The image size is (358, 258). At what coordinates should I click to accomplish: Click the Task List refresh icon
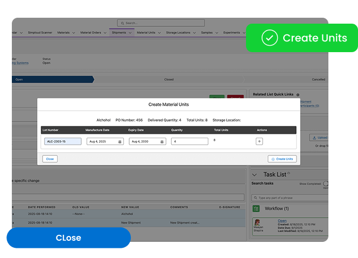click(289, 173)
